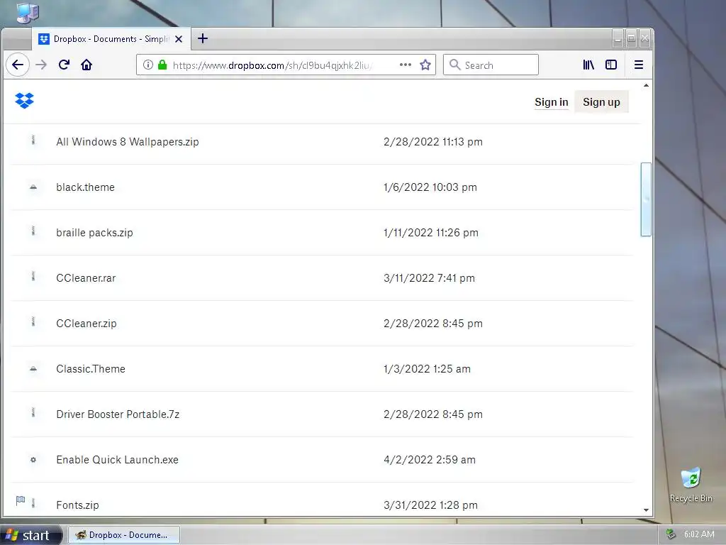Open the Windows start menu

(30, 535)
